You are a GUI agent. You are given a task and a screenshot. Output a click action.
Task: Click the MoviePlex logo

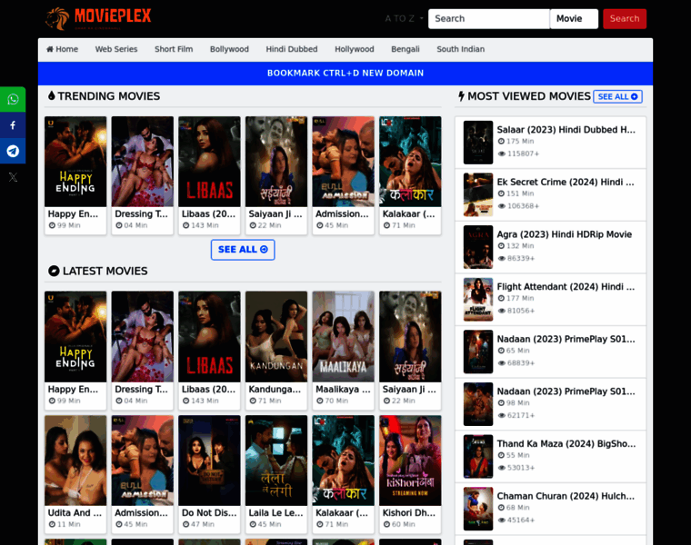pyautogui.click(x=98, y=18)
